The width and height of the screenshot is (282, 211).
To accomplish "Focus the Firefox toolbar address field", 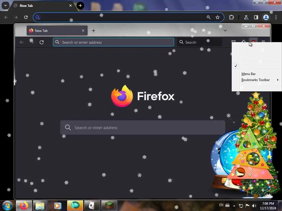I will (x=113, y=42).
